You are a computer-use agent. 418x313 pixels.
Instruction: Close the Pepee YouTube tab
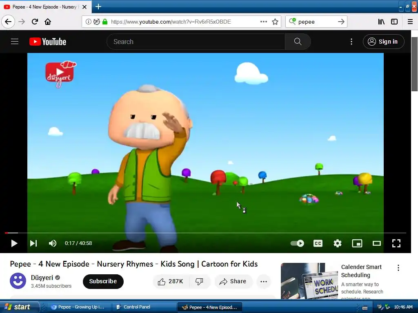84,7
